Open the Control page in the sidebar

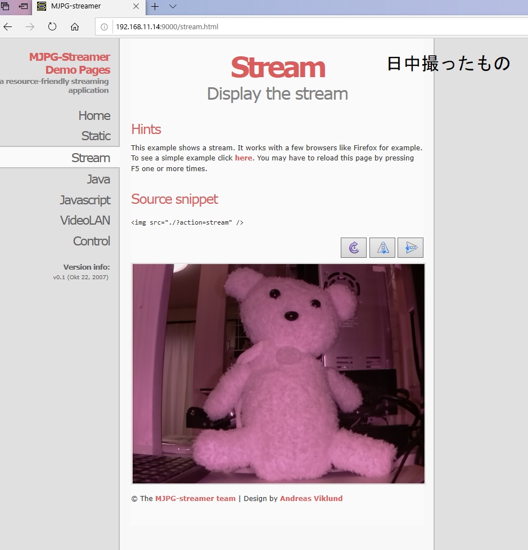point(92,241)
